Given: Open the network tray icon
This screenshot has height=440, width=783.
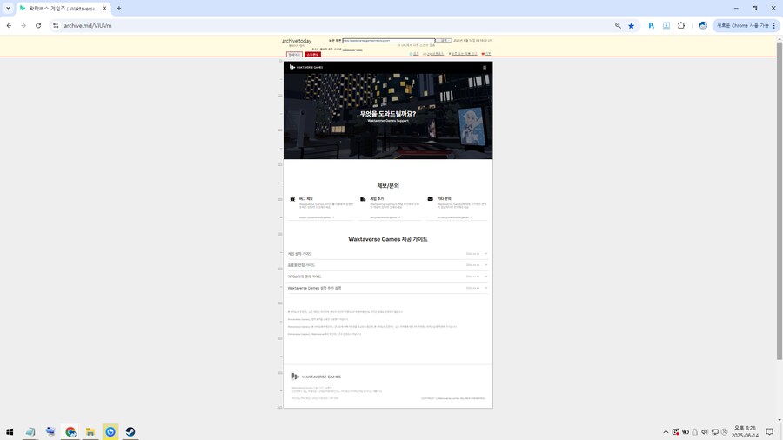Looking at the screenshot, I should [x=714, y=432].
